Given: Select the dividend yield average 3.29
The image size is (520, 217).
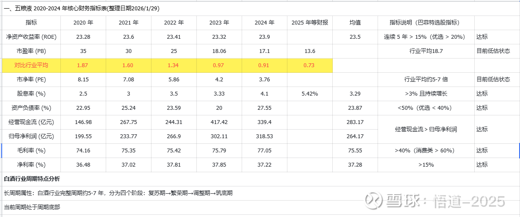Looking at the screenshot, I should (355, 94).
